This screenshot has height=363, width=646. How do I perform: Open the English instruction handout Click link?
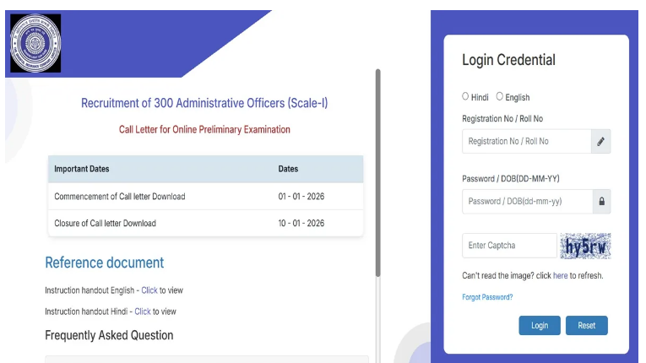149,290
